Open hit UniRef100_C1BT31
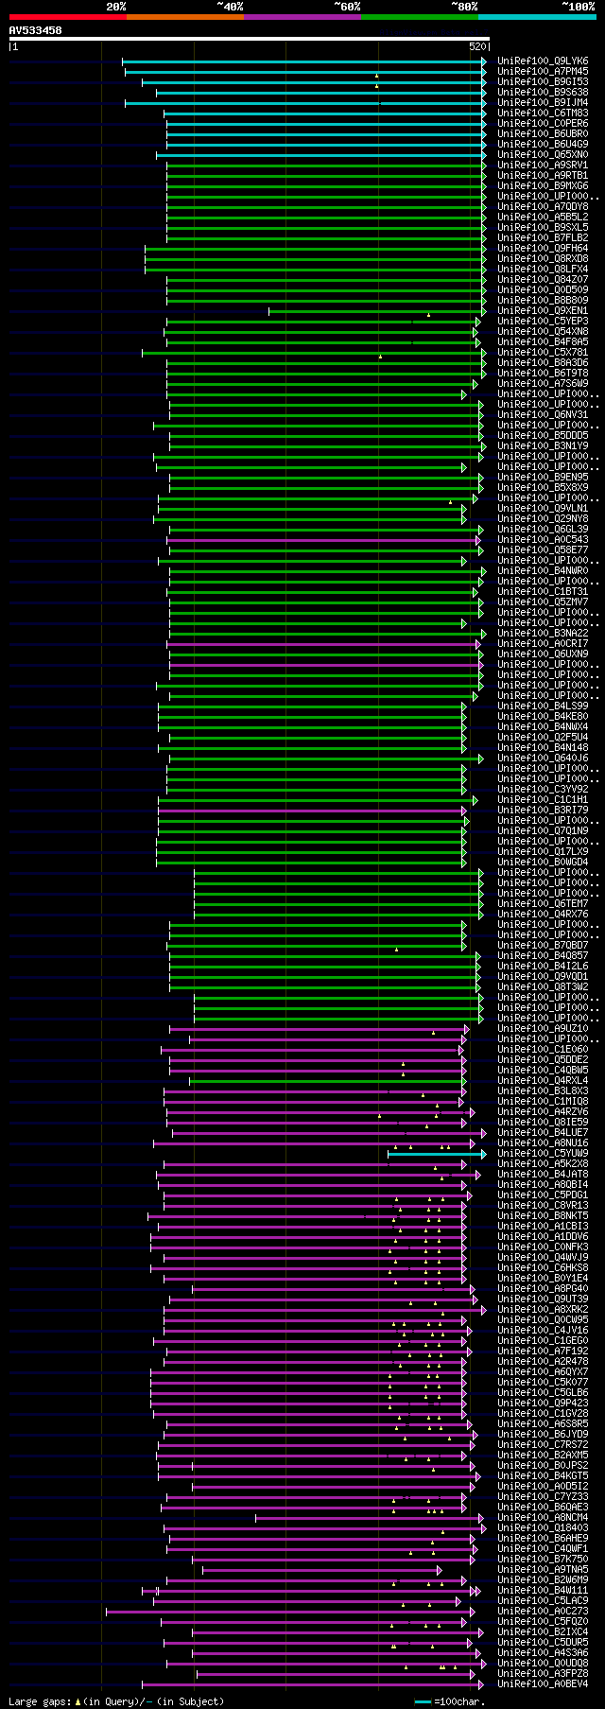This screenshot has height=1709, width=605. 543,592
